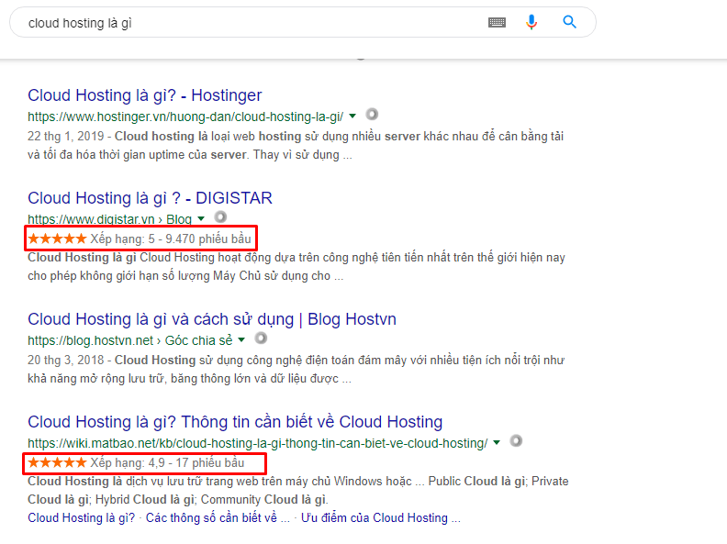
Task: Open 'Cloud Hosting là gì? - Hostinger' result
Action: pyautogui.click(x=145, y=95)
